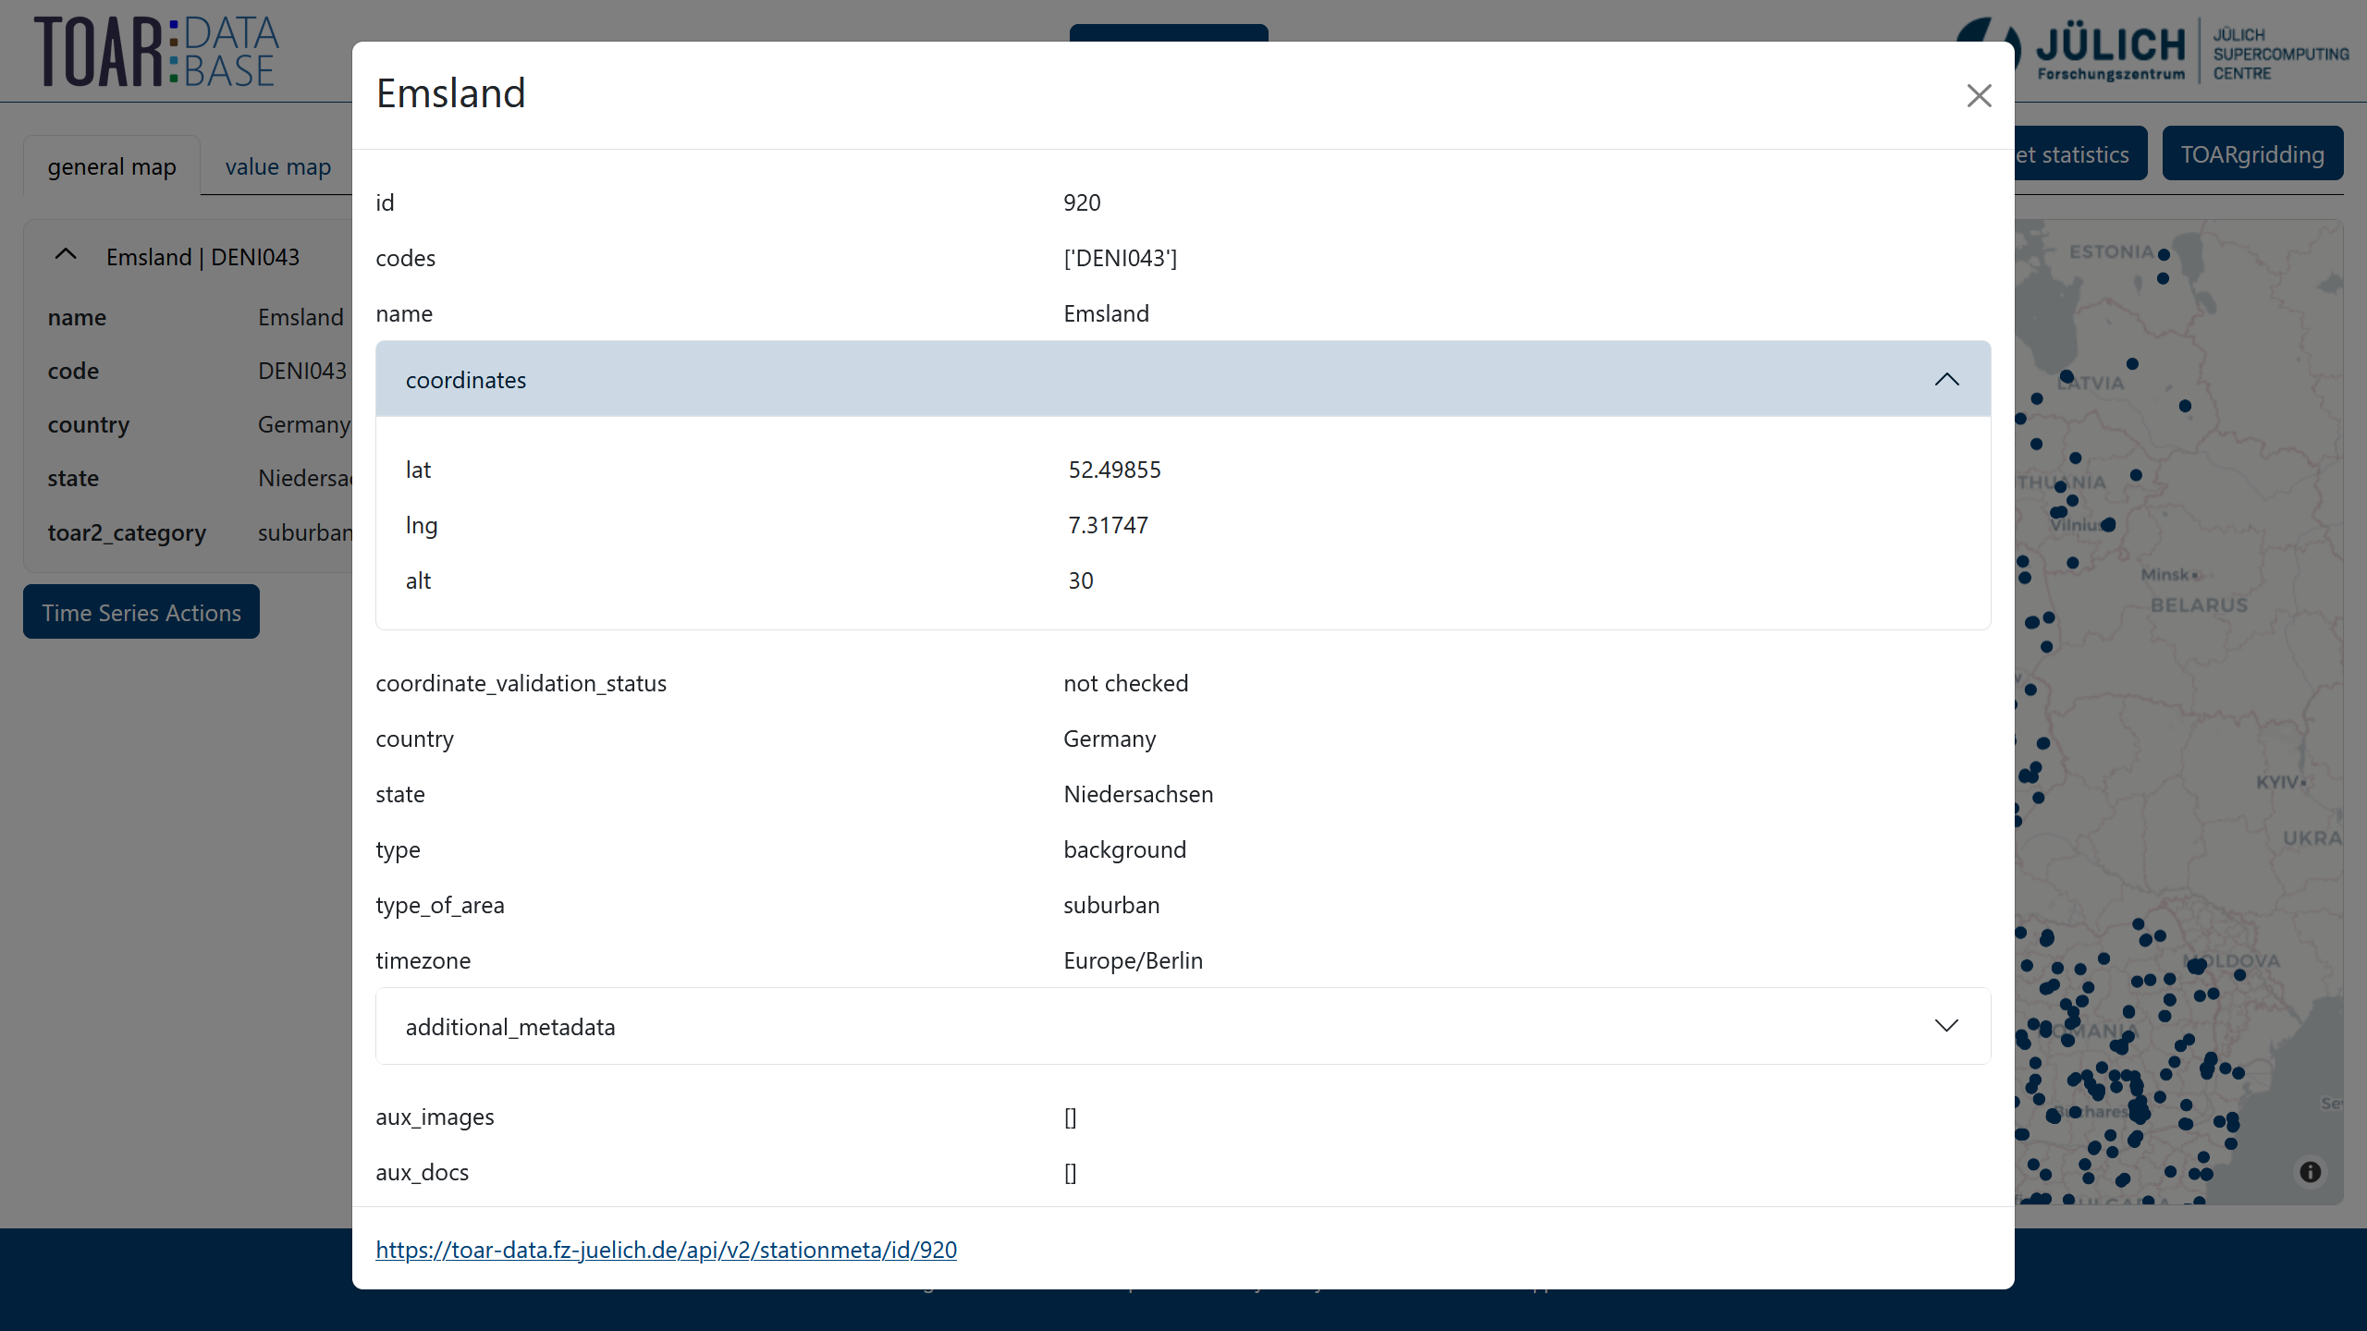Open the TOARgridding button
The height and width of the screenshot is (1331, 2367).
tap(2251, 154)
